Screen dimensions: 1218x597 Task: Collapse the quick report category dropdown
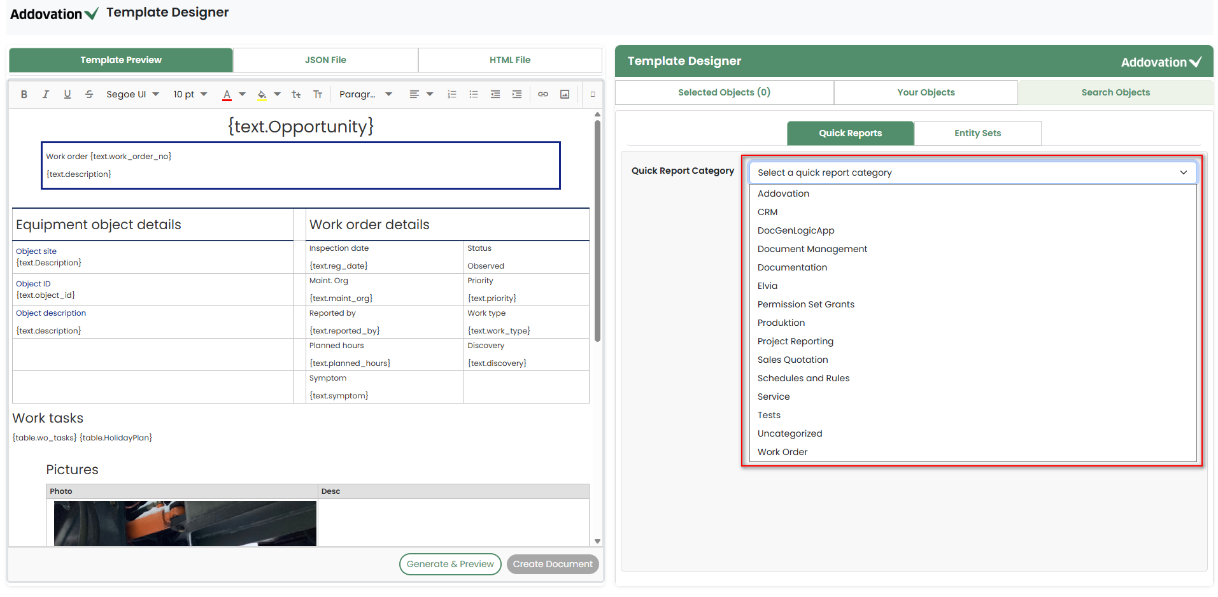click(x=1183, y=172)
